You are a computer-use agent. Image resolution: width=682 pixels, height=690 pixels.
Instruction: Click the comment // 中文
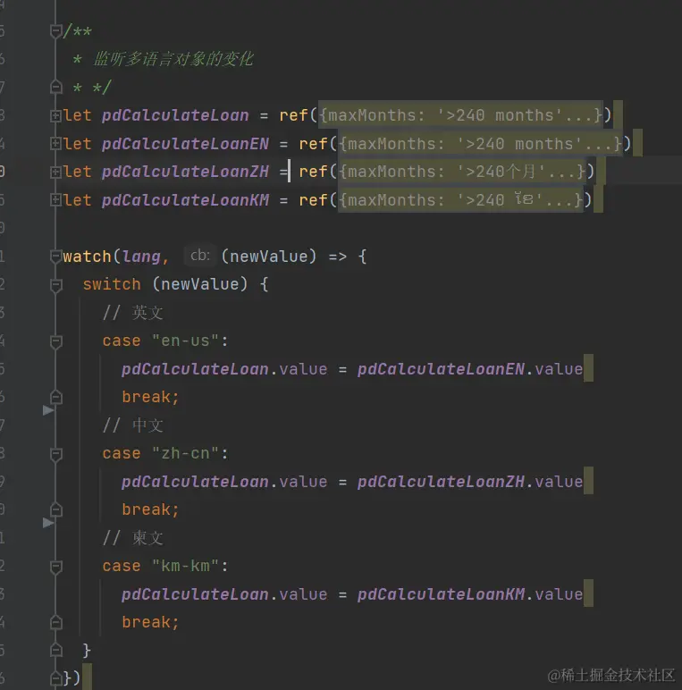click(x=132, y=425)
